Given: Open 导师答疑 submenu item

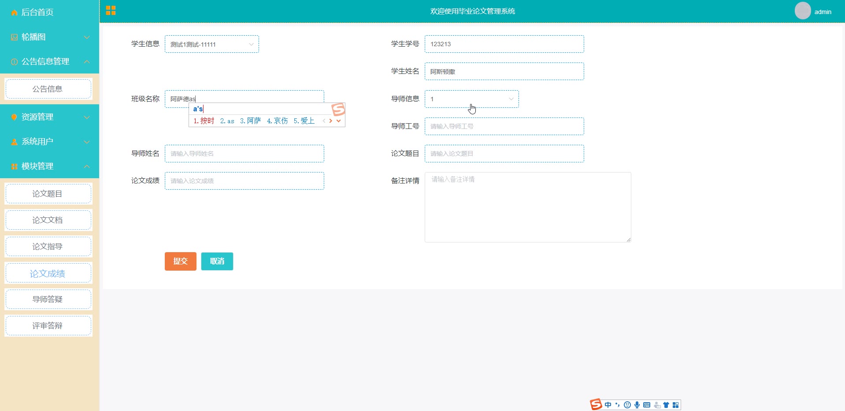Looking at the screenshot, I should [x=48, y=299].
